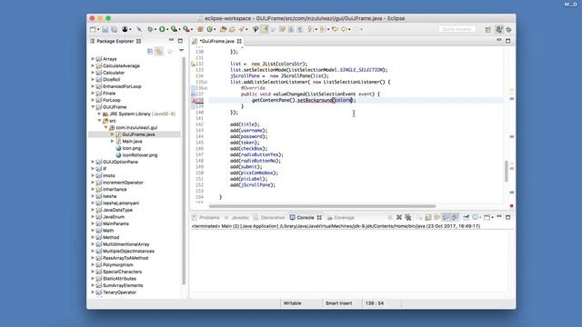Toggle Pin Console icon
The height and width of the screenshot is (327, 582).
tap(466, 217)
